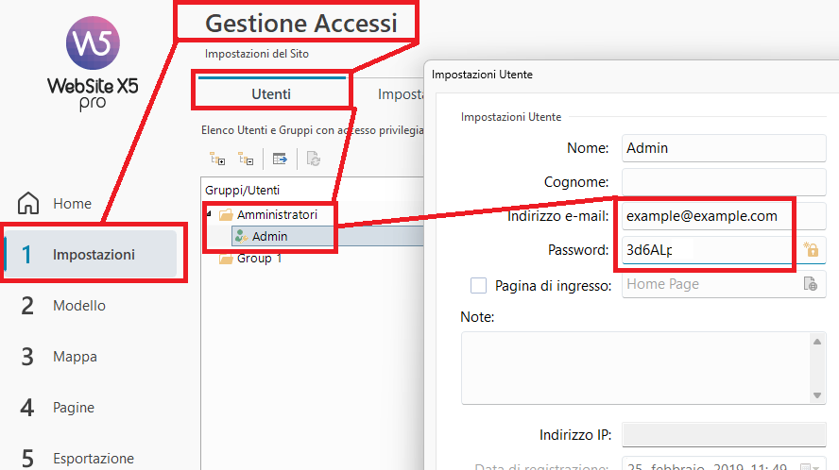The height and width of the screenshot is (470, 839).
Task: Click the page picker icon in Pagina di ingresso
Action: point(810,284)
